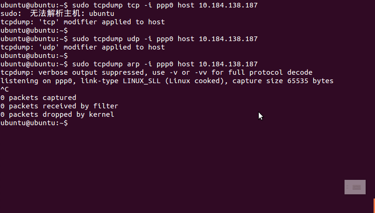The width and height of the screenshot is (375, 213).
Task: Click the empty prompt after the tcp error
Action: coord(34,30)
